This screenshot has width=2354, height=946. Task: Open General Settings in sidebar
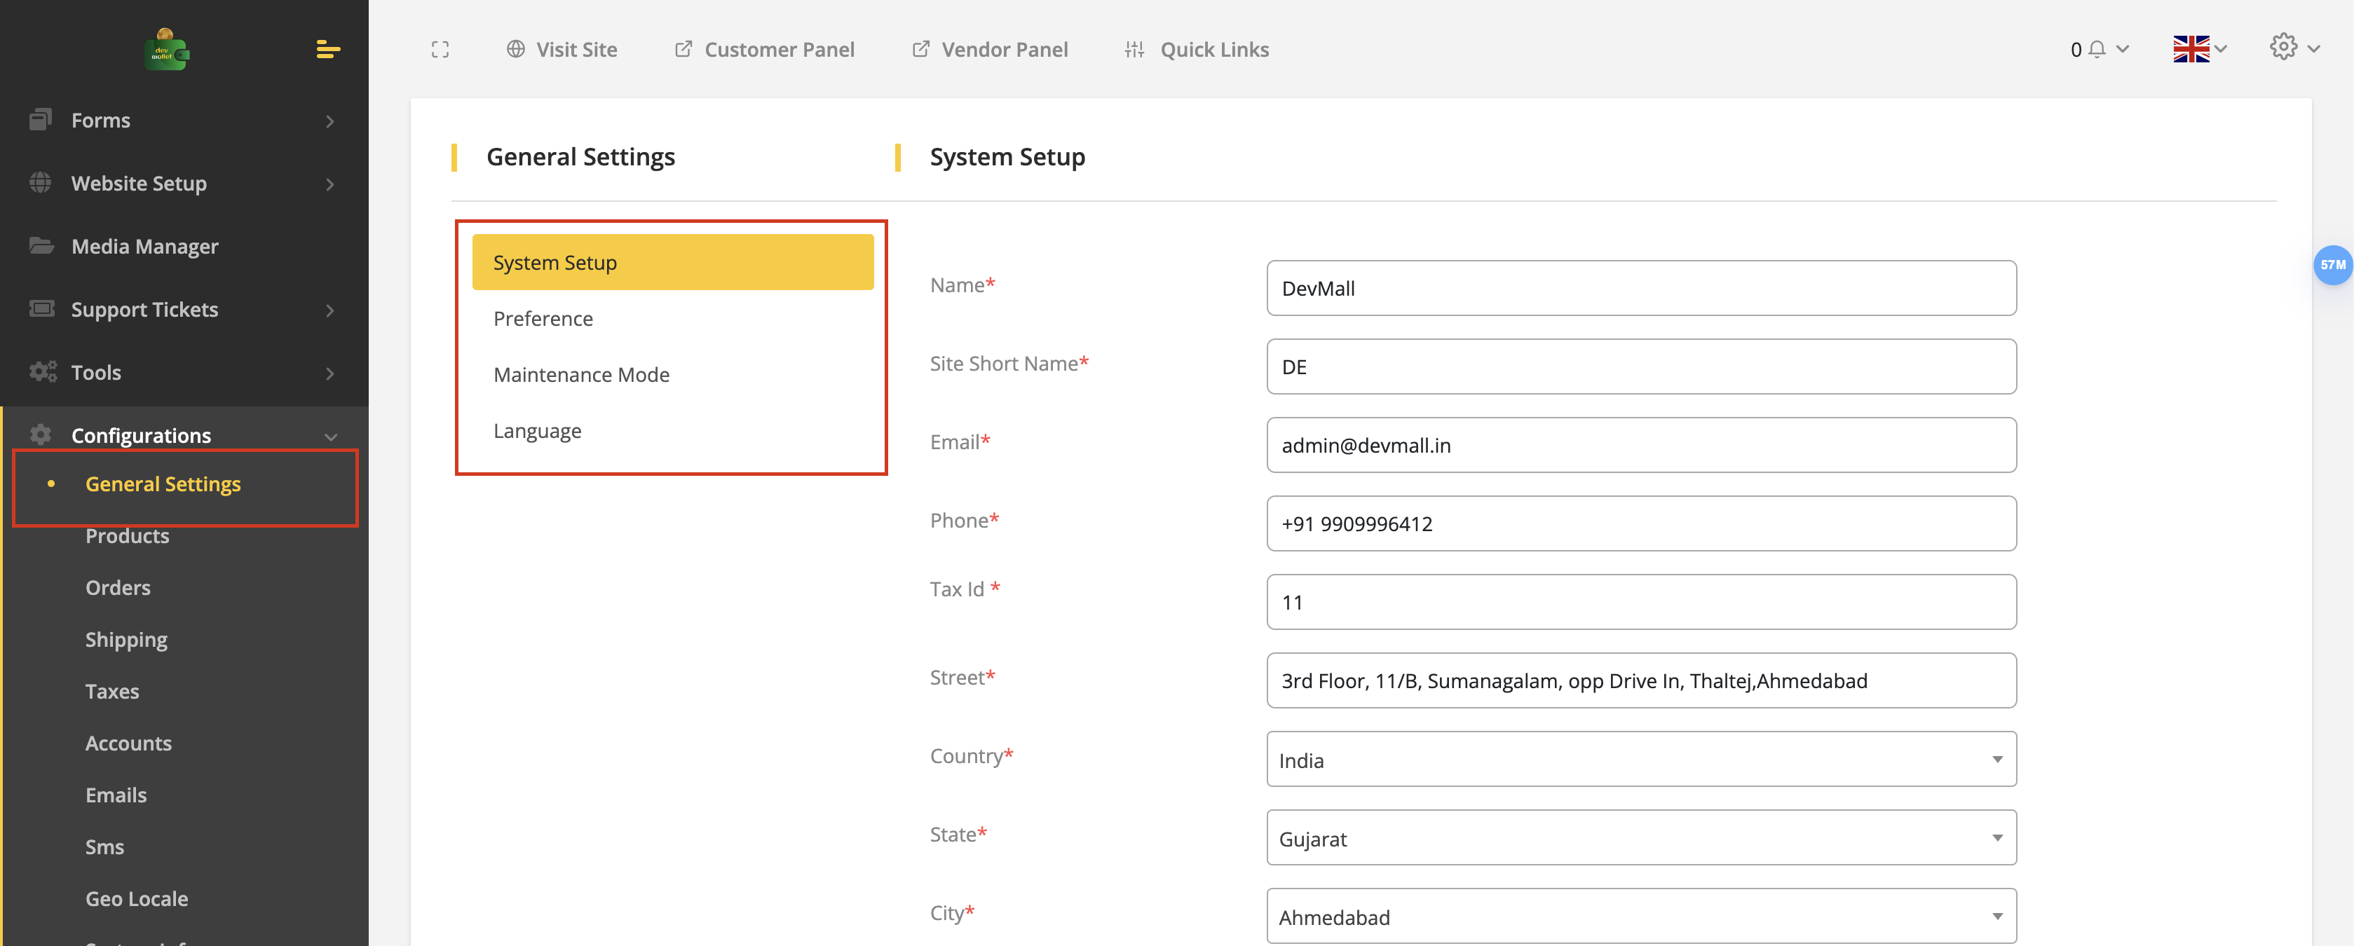(x=163, y=484)
